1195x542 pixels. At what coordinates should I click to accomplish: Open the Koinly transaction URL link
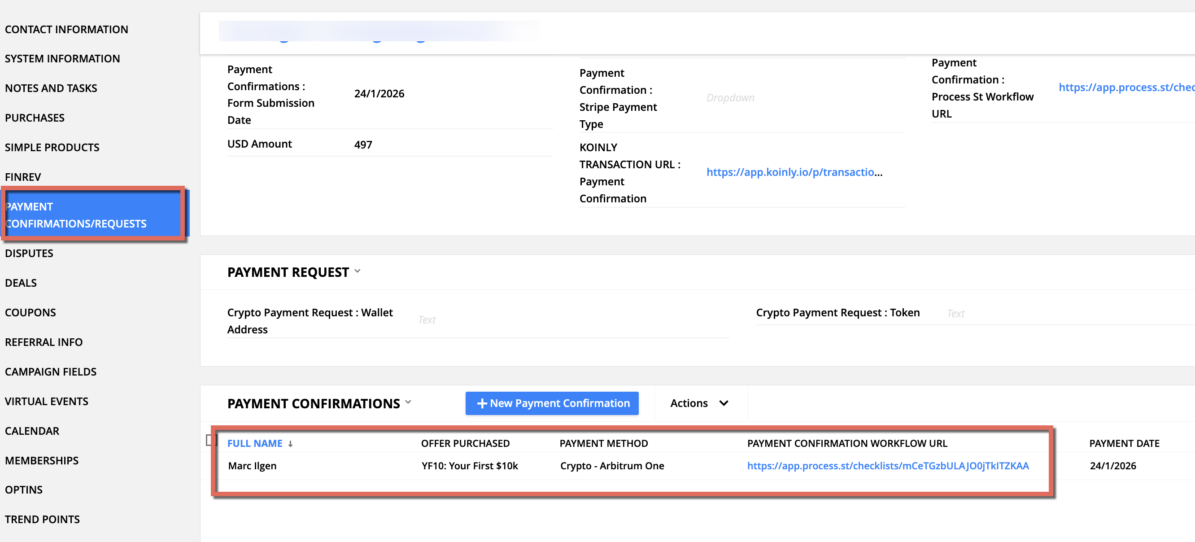(793, 172)
